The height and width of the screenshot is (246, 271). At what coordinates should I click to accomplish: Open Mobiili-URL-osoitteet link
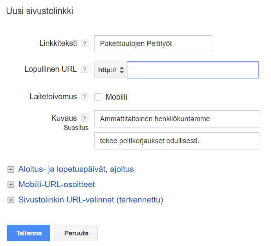coord(57,184)
